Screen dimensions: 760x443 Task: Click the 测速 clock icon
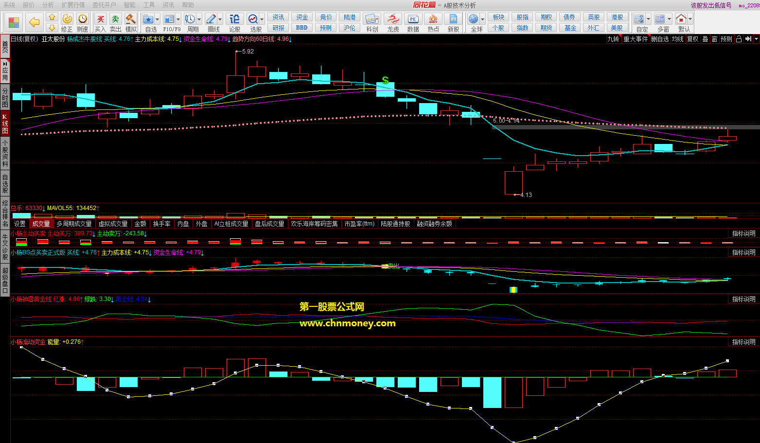[83, 18]
